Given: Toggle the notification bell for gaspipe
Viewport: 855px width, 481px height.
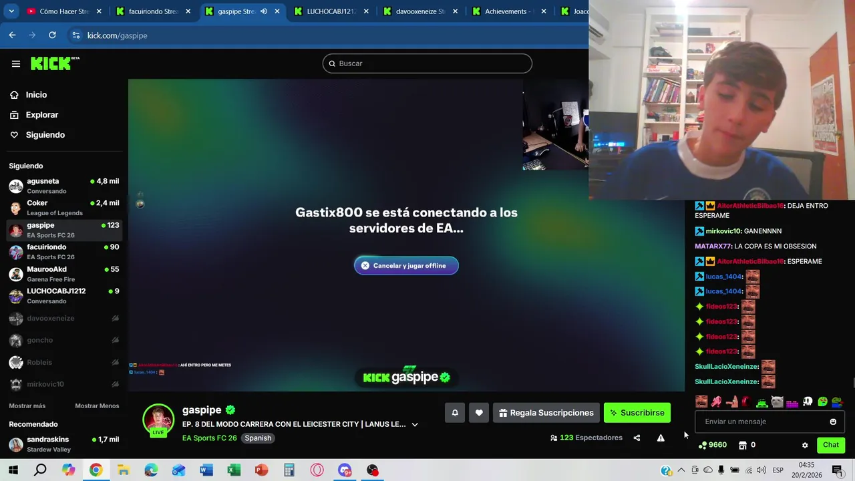Looking at the screenshot, I should pyautogui.click(x=455, y=413).
